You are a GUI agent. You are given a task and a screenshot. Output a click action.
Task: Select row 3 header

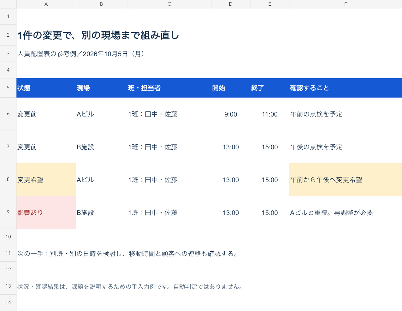coord(8,54)
